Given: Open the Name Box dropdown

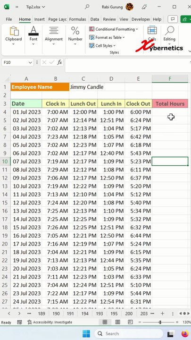Looking at the screenshot, I should (30, 62).
